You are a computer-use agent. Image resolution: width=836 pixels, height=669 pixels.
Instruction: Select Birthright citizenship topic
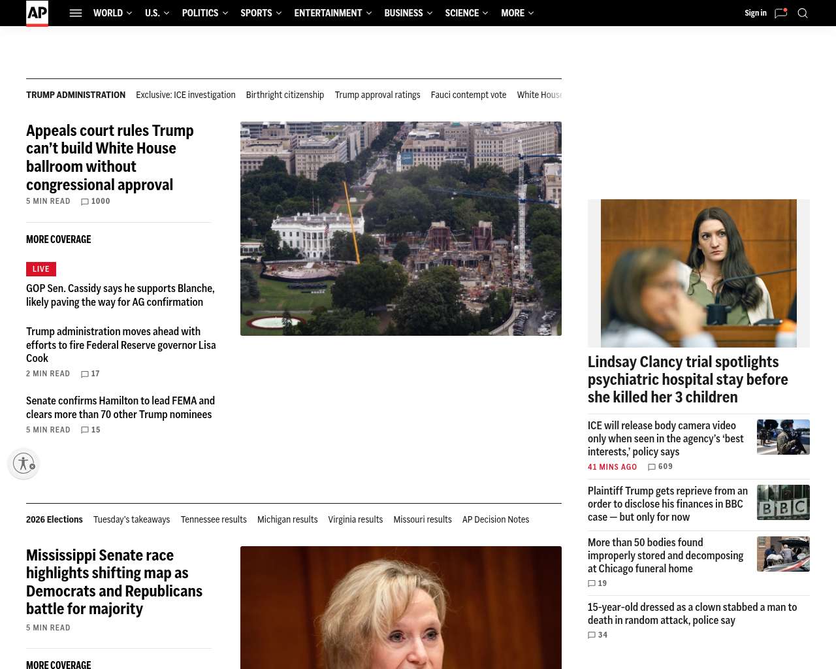pyautogui.click(x=285, y=95)
